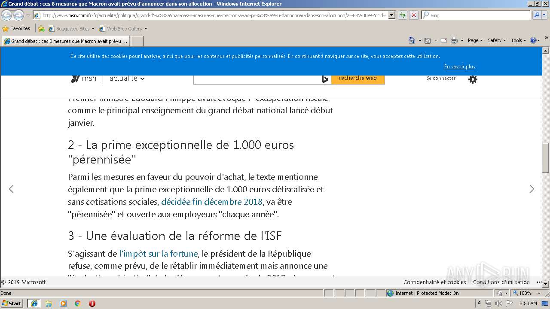Viewport: 550px width, 309px height.
Task: Run search with the magnifier button
Action: pyautogui.click(x=536, y=15)
